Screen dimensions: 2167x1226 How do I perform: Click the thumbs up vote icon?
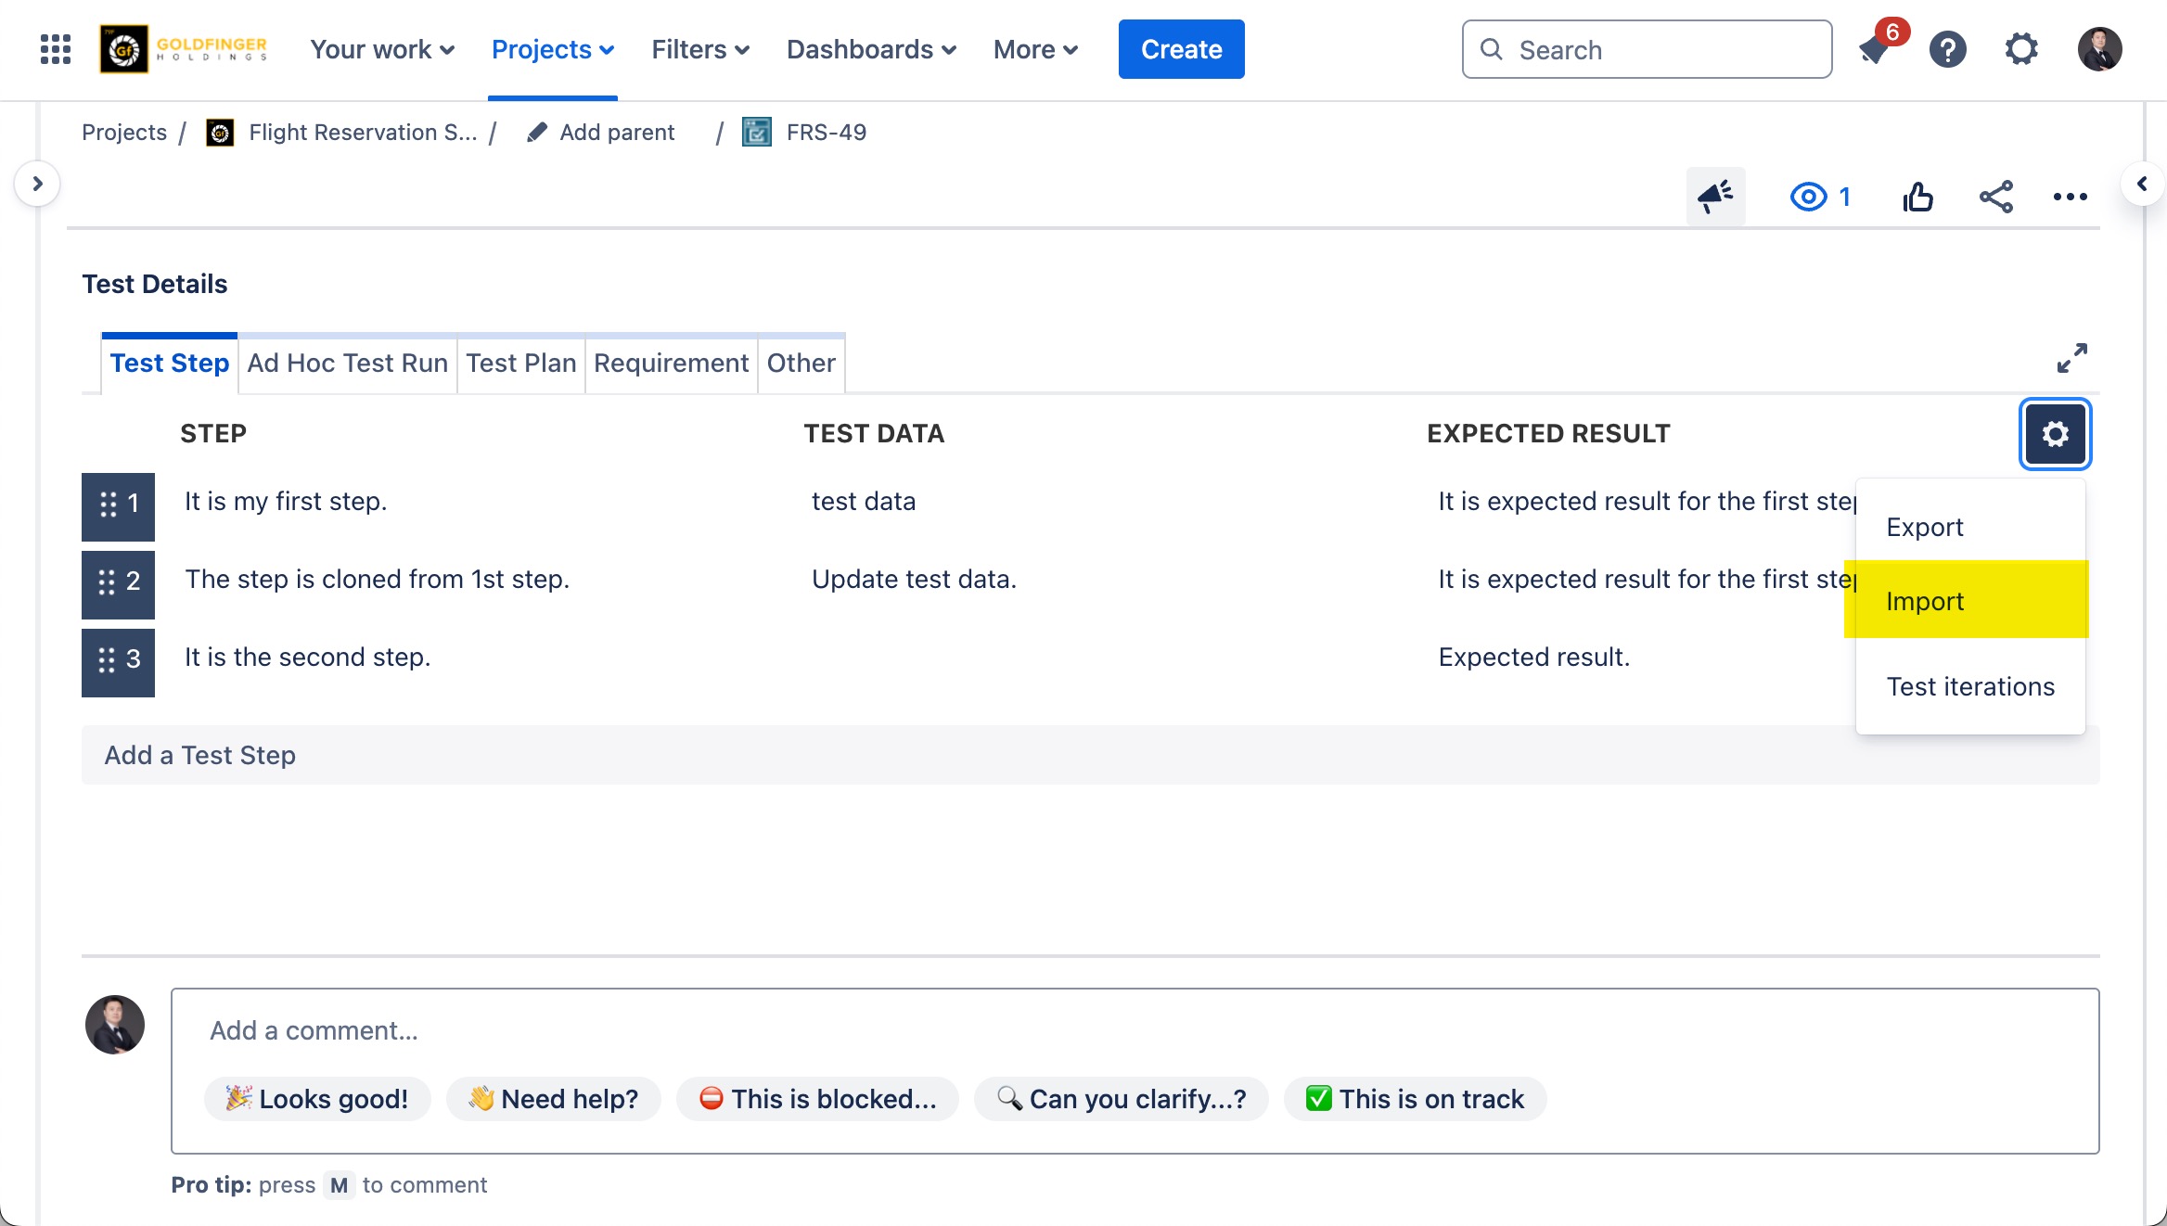tap(1917, 197)
